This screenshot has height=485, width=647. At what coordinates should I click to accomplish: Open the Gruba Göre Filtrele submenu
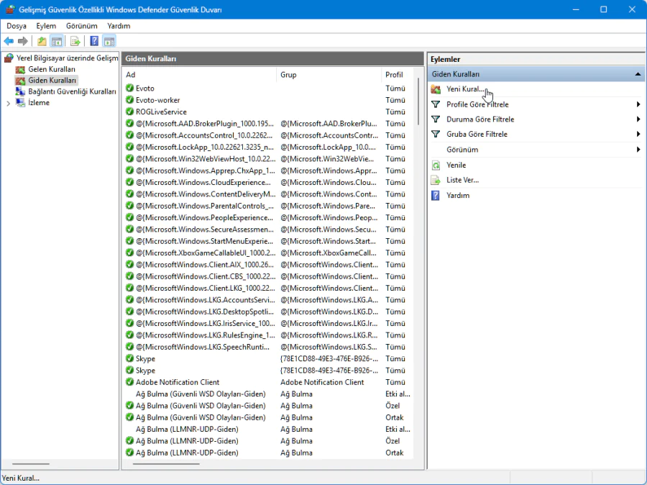click(477, 135)
